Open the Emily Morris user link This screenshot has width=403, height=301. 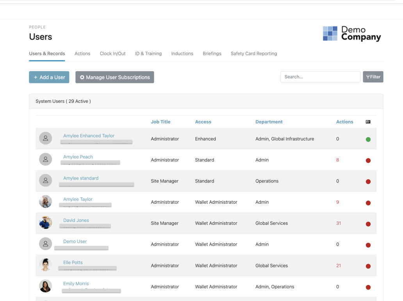(x=76, y=283)
